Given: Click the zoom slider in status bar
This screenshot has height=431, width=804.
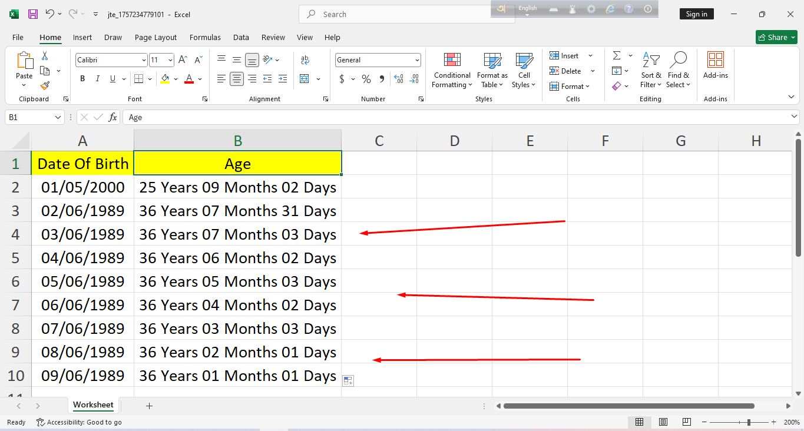Looking at the screenshot, I should (748, 422).
